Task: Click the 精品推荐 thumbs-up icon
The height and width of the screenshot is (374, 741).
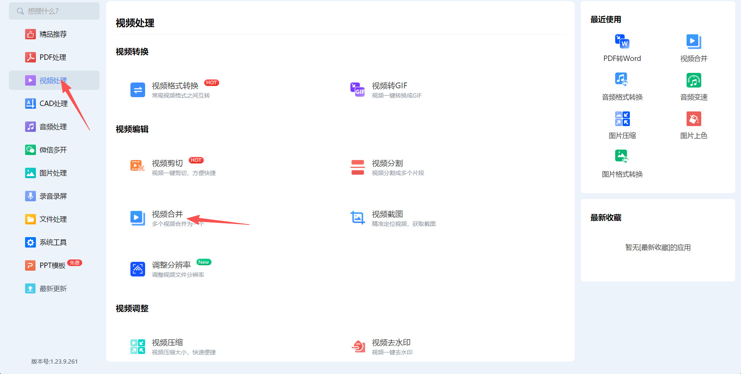Action: [30, 34]
